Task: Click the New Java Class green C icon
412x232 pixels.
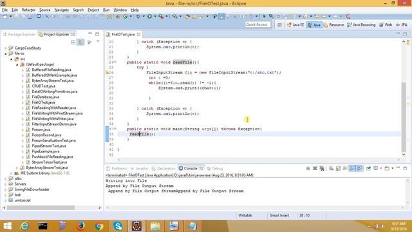Action: pos(126,16)
